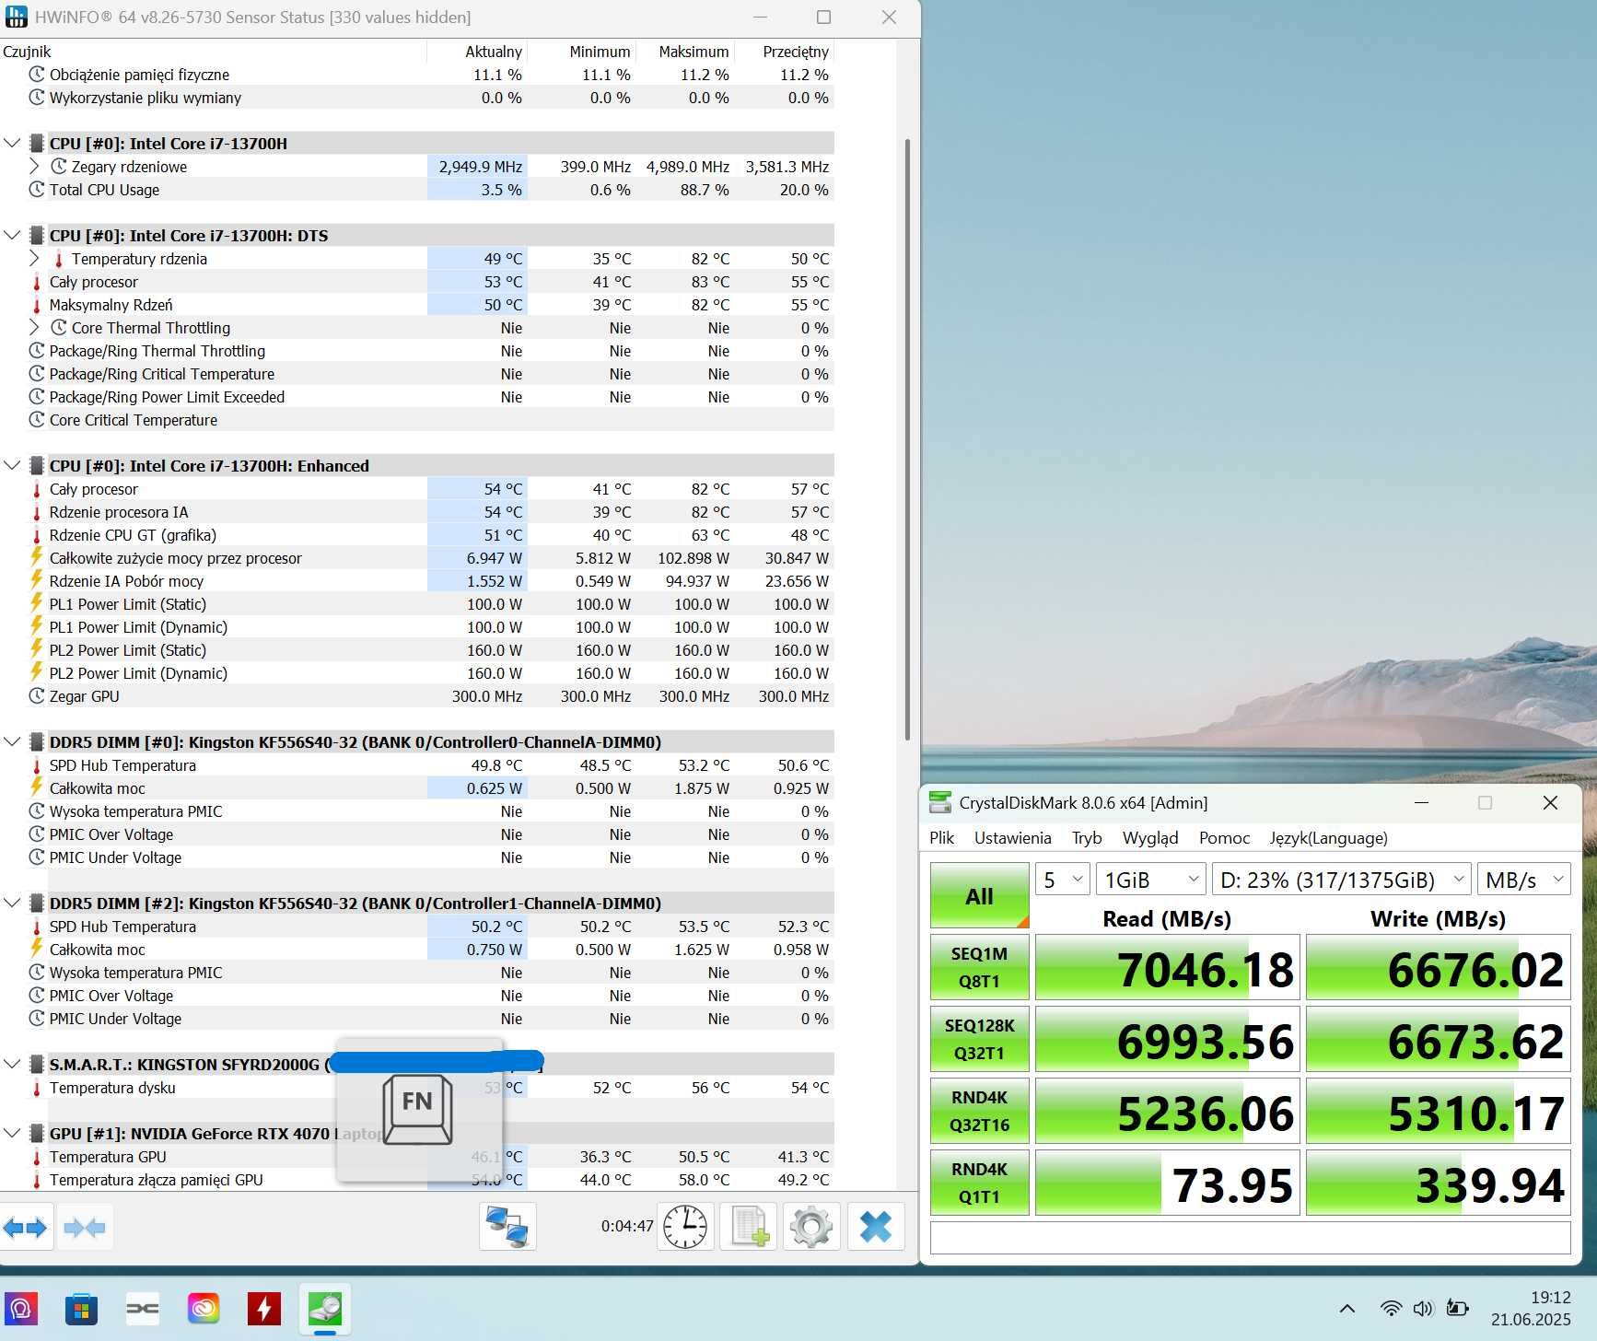Open the purple app icon at taskbar start
The width and height of the screenshot is (1597, 1341).
pos(21,1308)
